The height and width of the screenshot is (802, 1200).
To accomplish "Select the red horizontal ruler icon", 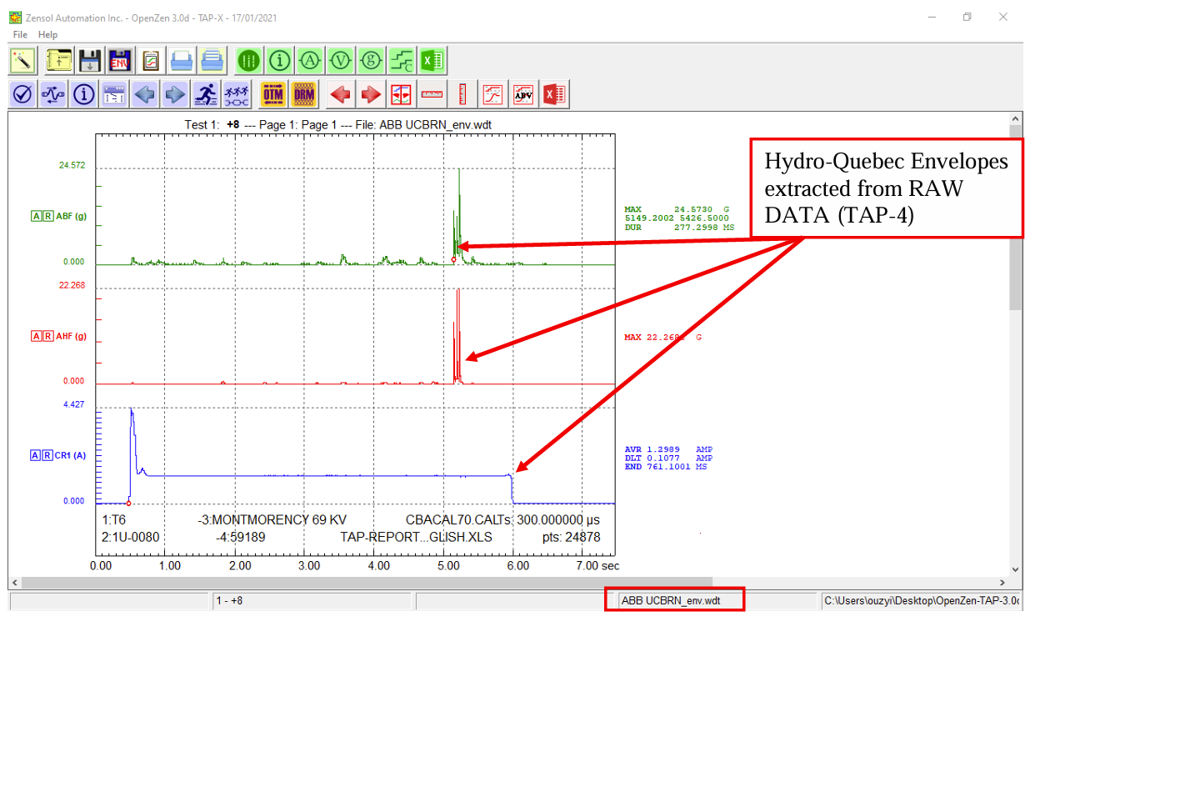I will 432,94.
